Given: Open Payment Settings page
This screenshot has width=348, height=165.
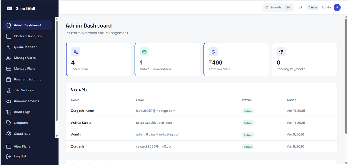Looking at the screenshot, I should click(28, 80).
